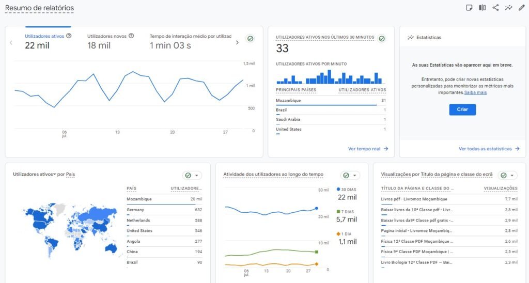Click the sticky note annotations icon

469,8
